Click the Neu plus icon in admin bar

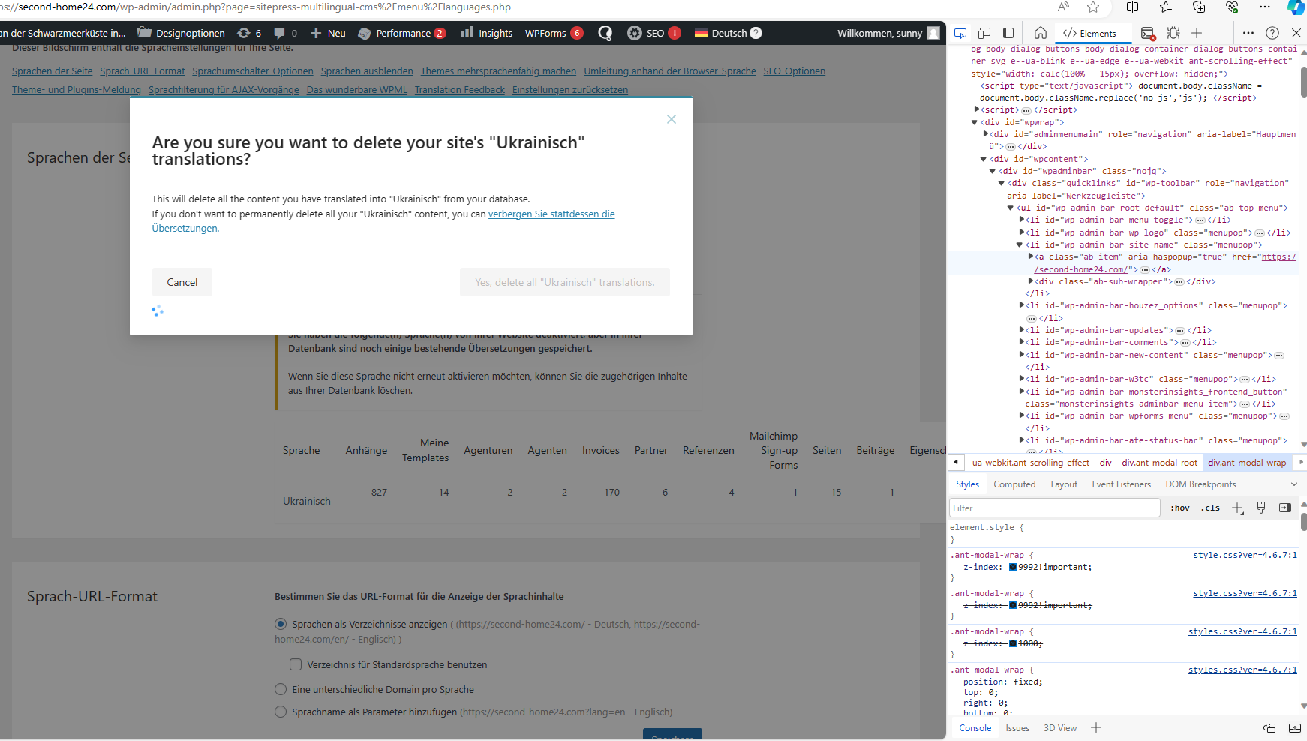(316, 33)
